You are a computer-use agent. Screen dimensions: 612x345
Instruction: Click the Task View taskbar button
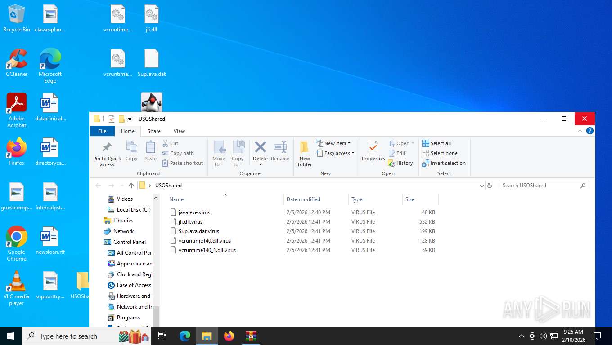[162, 336]
